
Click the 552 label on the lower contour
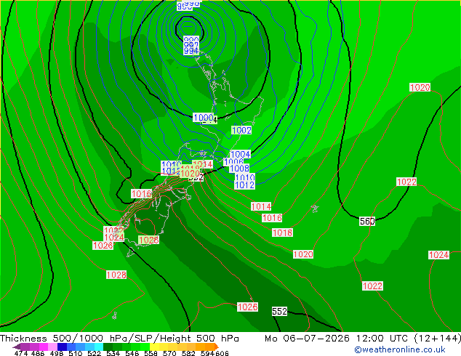tap(279, 312)
